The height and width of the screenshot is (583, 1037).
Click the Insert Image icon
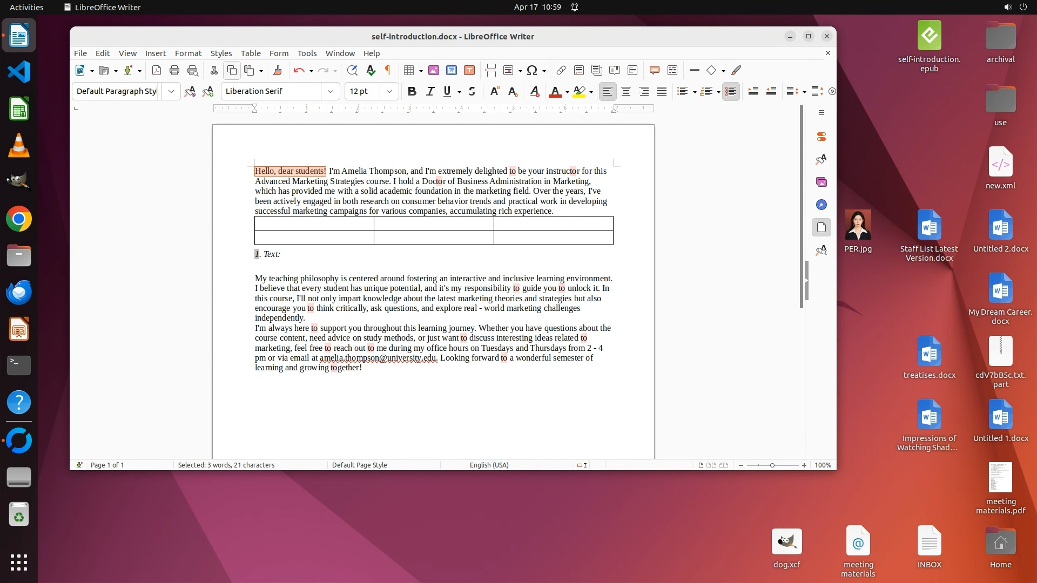(433, 70)
